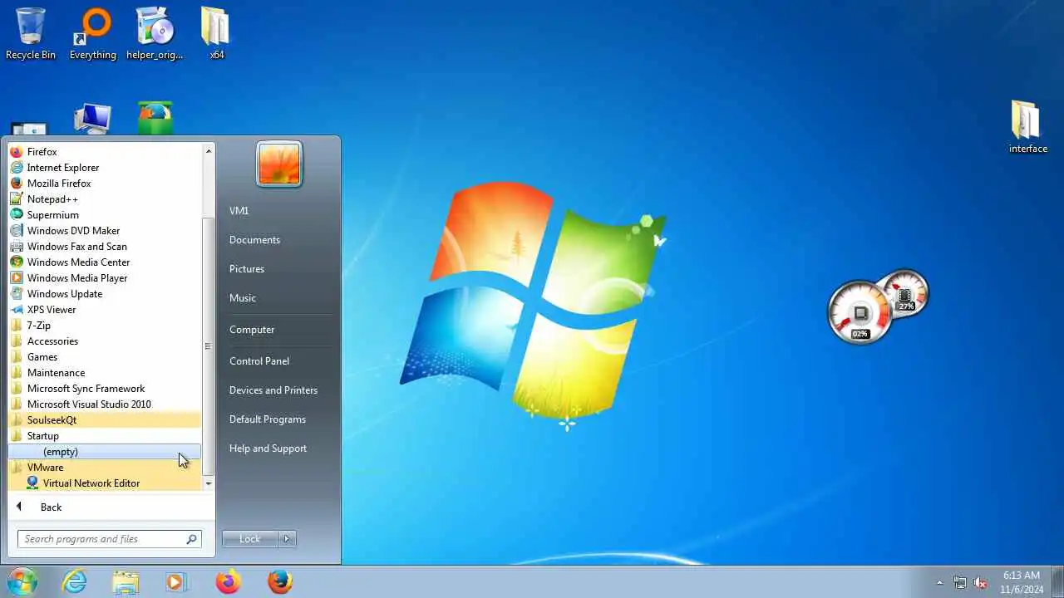Go Back in the Start menu
The height and width of the screenshot is (598, 1064).
coord(52,507)
